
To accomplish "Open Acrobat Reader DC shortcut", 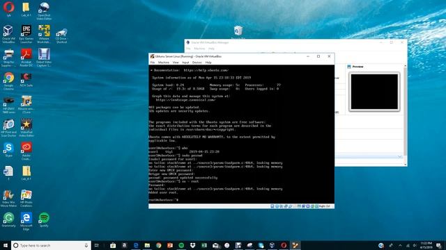I will click(x=26, y=57).
